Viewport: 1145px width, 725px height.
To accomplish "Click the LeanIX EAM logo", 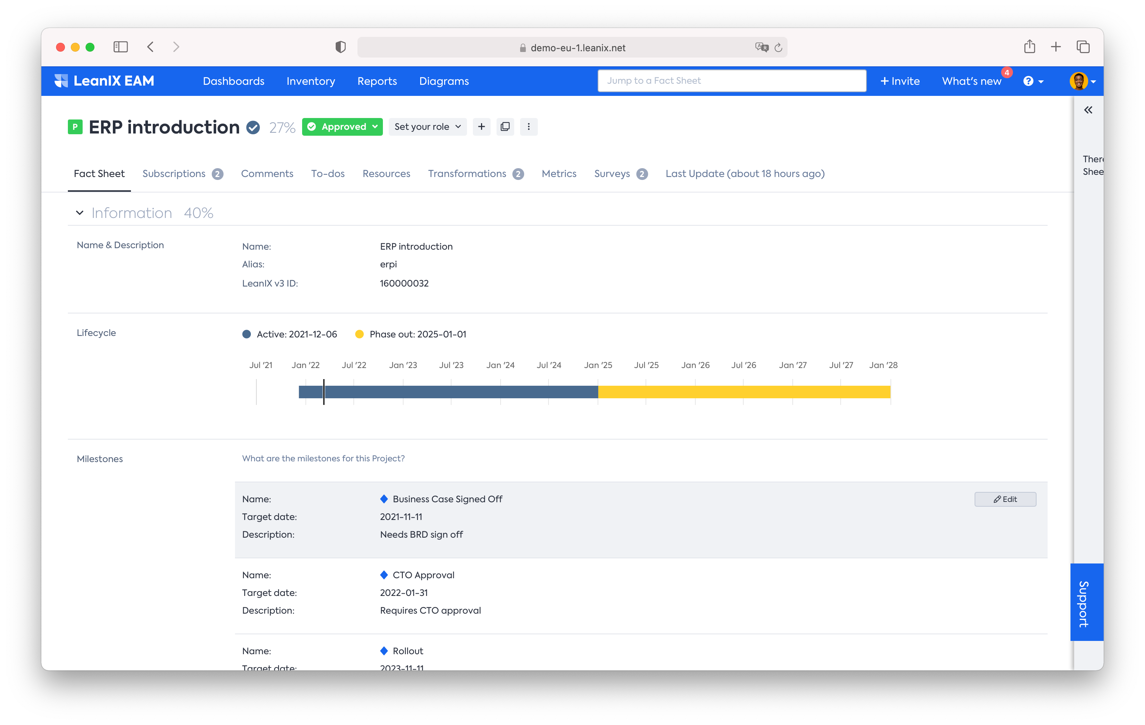I will pos(104,81).
